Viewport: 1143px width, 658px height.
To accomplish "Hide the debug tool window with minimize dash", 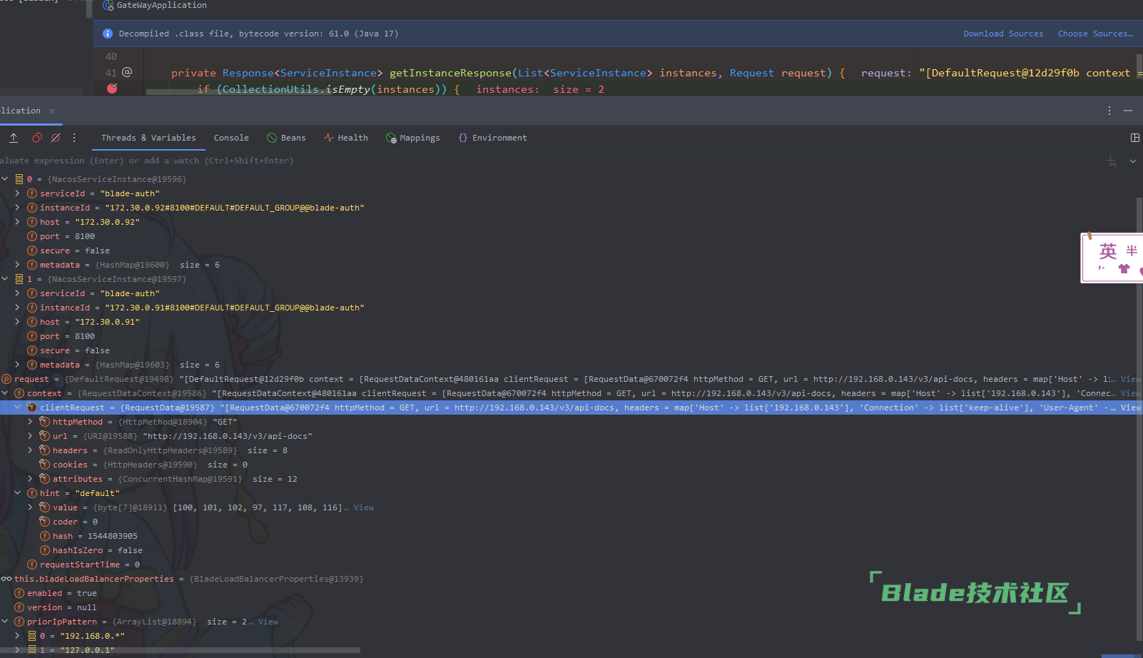I will tap(1128, 111).
